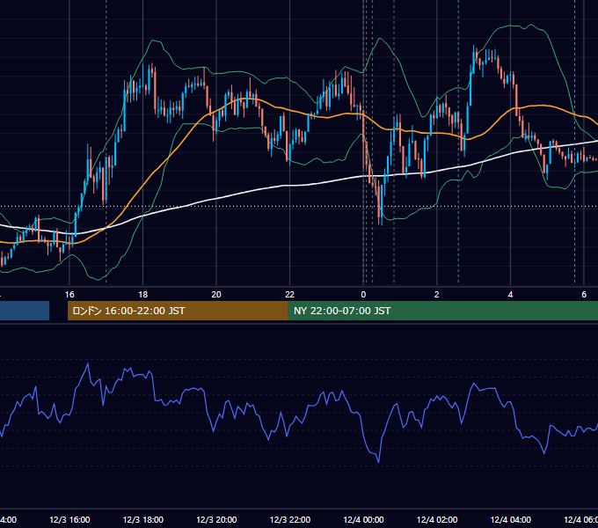The width and height of the screenshot is (598, 528).
Task: Click the hour label 0 on time axis
Action: 363,295
